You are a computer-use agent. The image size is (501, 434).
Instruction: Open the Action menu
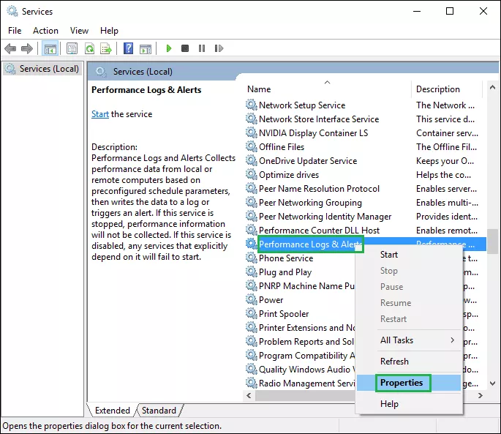(45, 31)
